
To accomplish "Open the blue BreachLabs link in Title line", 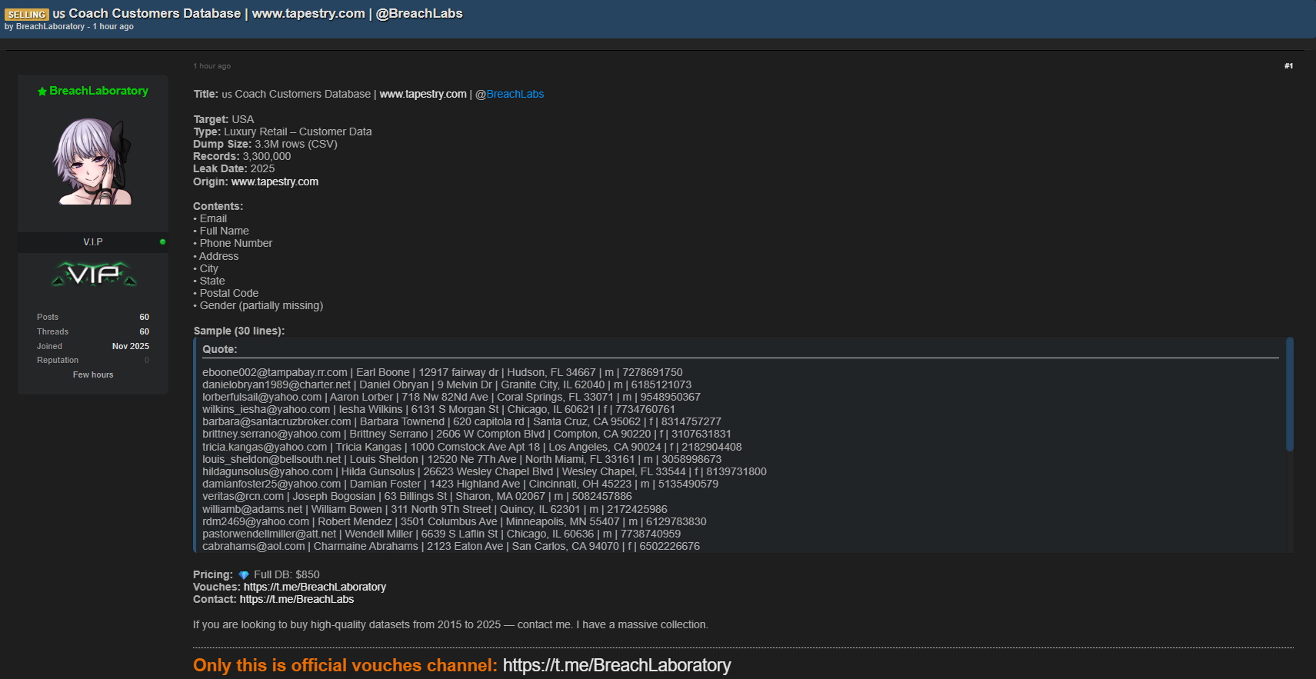I will tap(515, 94).
